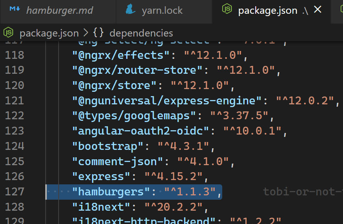This screenshot has height=224, width=343.
Task: Click line number 127
Action: point(15,192)
